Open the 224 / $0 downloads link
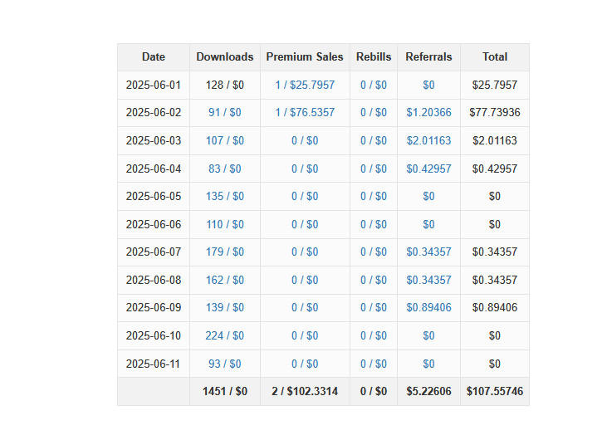This screenshot has height=435, width=602. [x=224, y=335]
